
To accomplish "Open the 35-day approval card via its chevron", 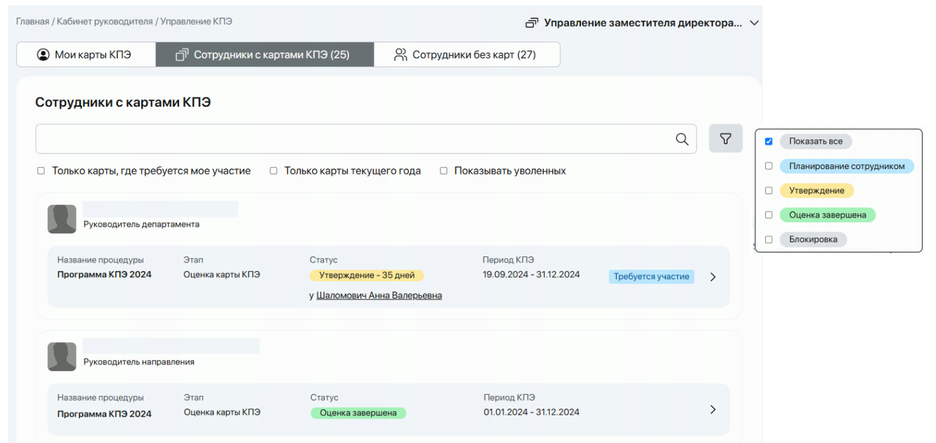I will (713, 277).
